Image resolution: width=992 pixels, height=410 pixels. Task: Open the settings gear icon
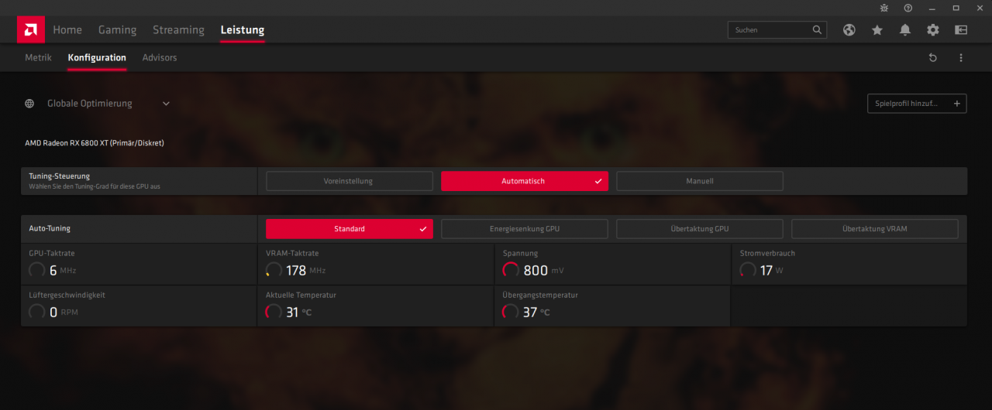point(933,29)
